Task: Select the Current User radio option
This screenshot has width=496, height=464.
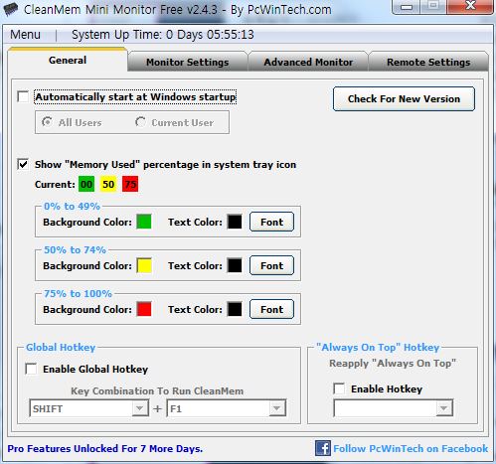Action: pos(140,122)
